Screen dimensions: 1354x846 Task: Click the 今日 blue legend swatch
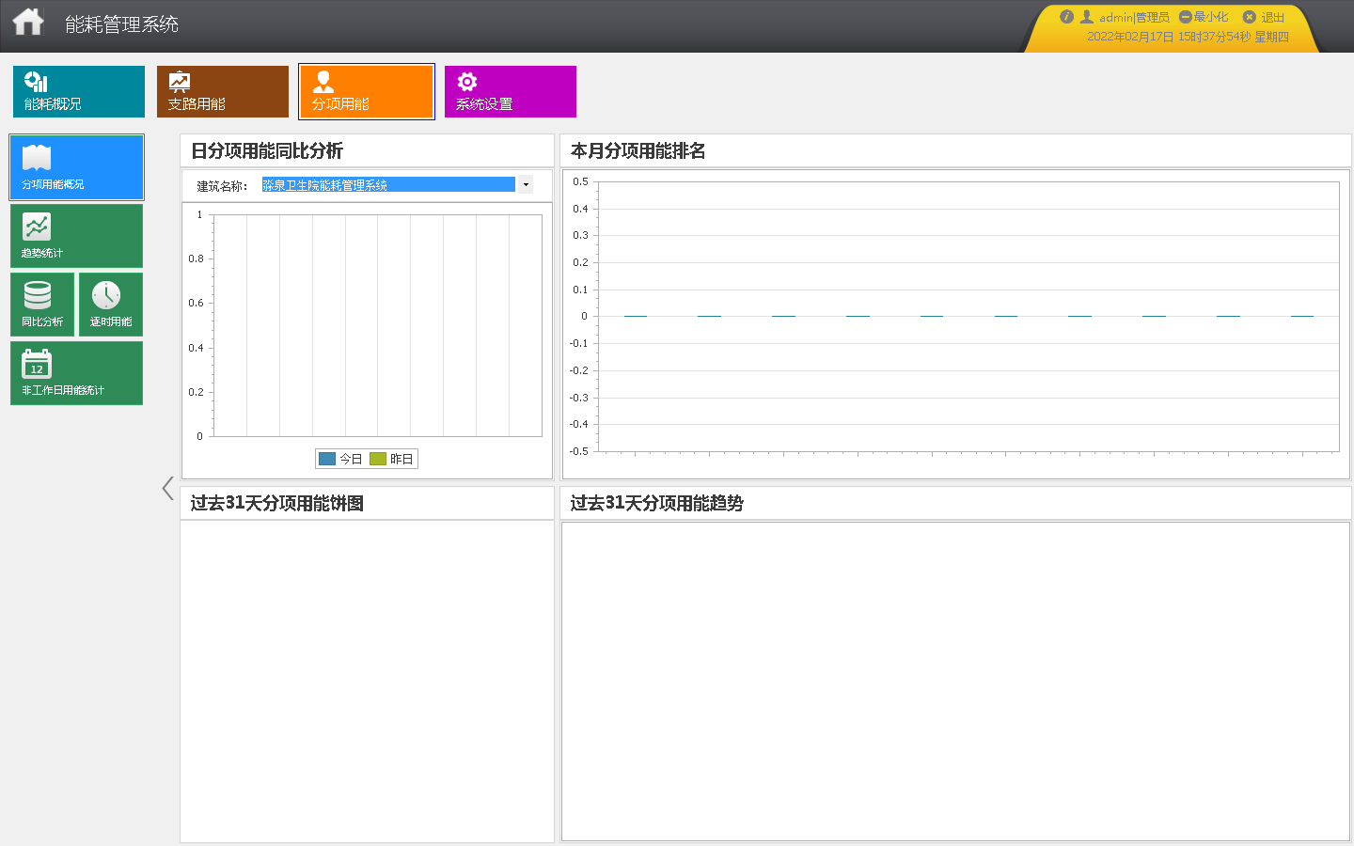(327, 459)
